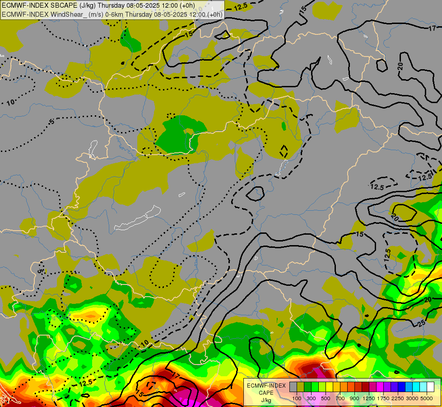The image size is (442, 407).
Task: Click the white legend color swatch
Action: 430,387
